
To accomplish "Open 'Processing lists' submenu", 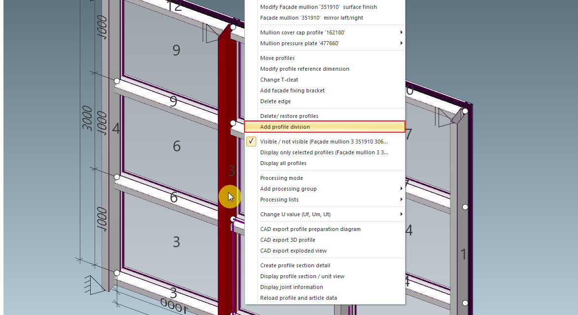I will pyautogui.click(x=279, y=200).
